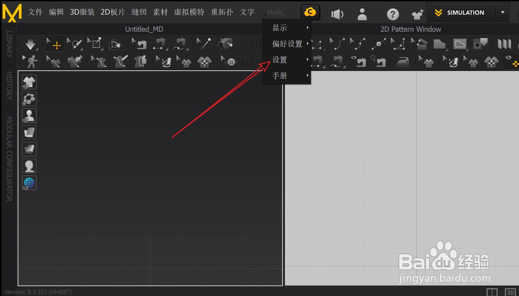Toggle garment display in 3D window
The height and width of the screenshot is (296, 519).
pos(29,82)
